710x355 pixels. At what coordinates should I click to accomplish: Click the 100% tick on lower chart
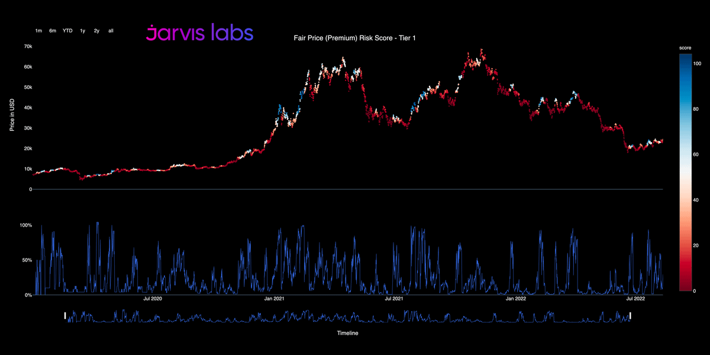[25, 225]
